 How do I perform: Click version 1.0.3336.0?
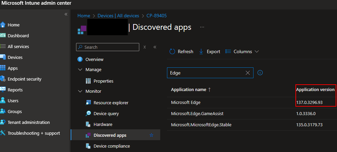306,113
